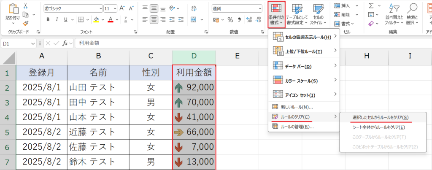432x170 pixels.
Task: Click the Insert Function fx button
Action: tap(65, 43)
